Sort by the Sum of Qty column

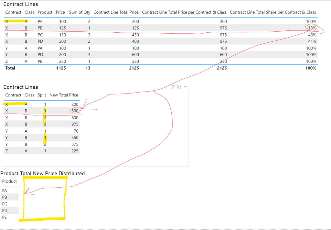click(x=80, y=12)
